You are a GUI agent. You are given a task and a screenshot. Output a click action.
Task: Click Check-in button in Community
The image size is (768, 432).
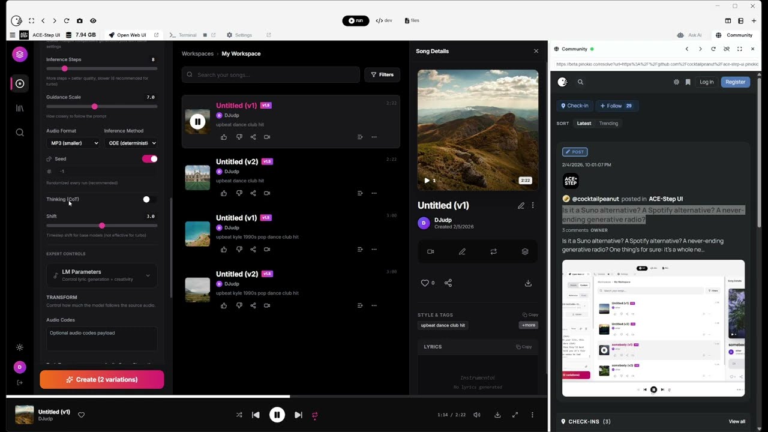pyautogui.click(x=575, y=106)
